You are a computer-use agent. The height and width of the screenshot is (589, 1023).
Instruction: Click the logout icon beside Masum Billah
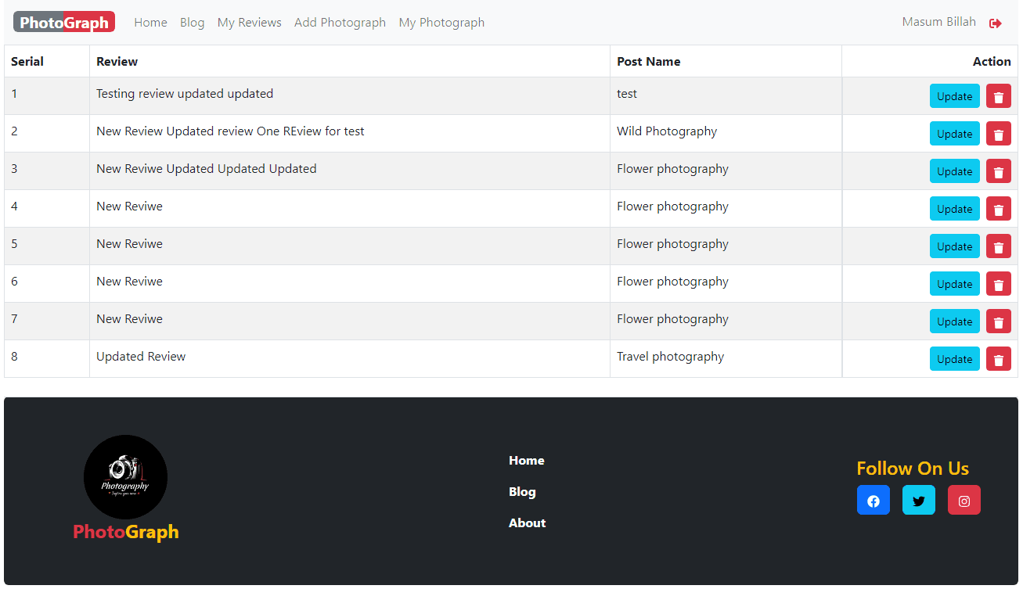[996, 23]
